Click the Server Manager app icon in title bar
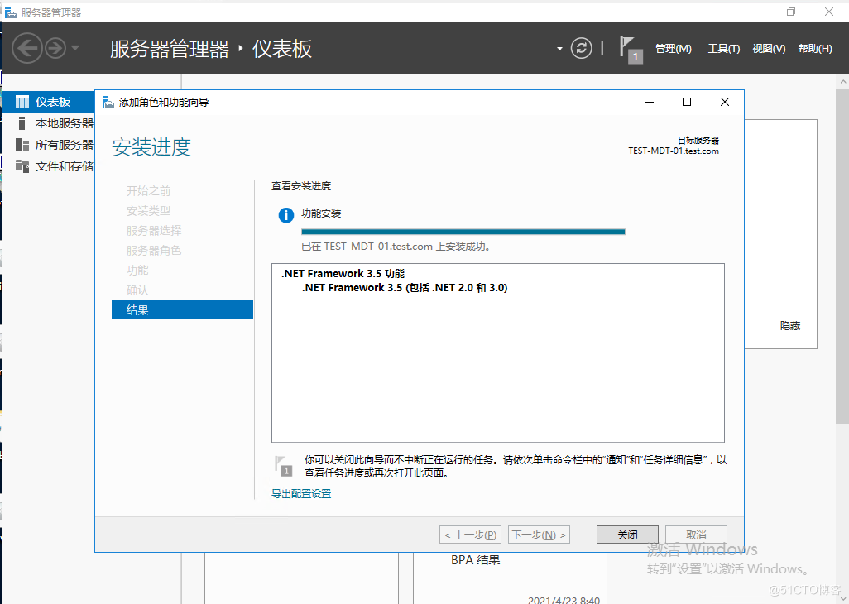This screenshot has width=849, height=604. 11,12
